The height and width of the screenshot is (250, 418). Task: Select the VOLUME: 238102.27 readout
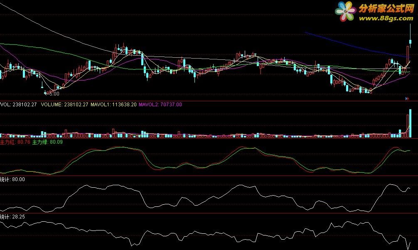pos(64,105)
